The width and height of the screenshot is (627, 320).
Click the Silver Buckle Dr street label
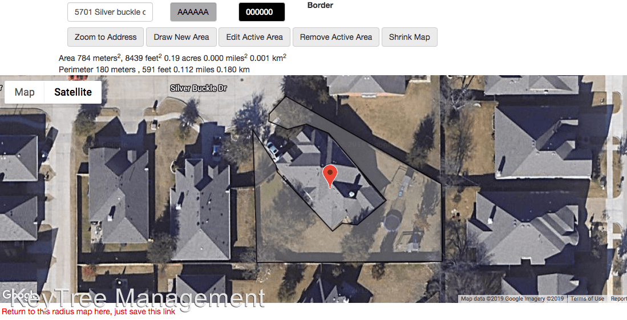tap(199, 88)
